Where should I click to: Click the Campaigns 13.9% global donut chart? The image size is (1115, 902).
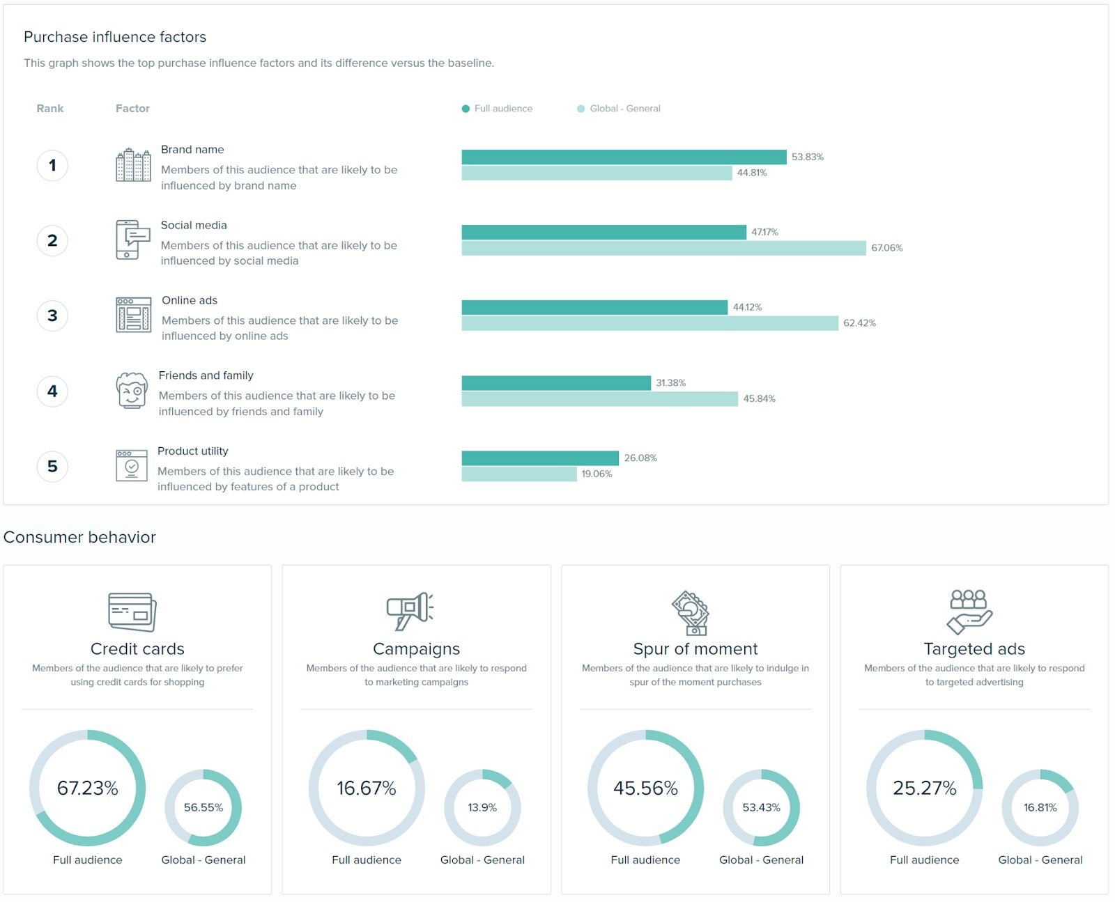pyautogui.click(x=482, y=807)
